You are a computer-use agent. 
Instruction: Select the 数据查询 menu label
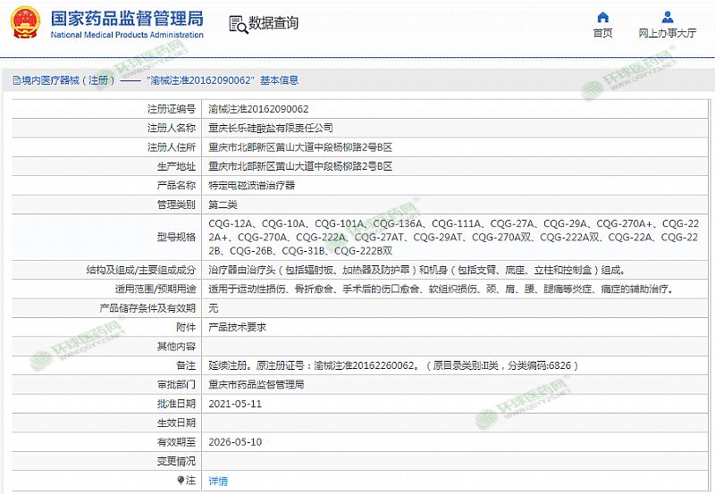273,24
